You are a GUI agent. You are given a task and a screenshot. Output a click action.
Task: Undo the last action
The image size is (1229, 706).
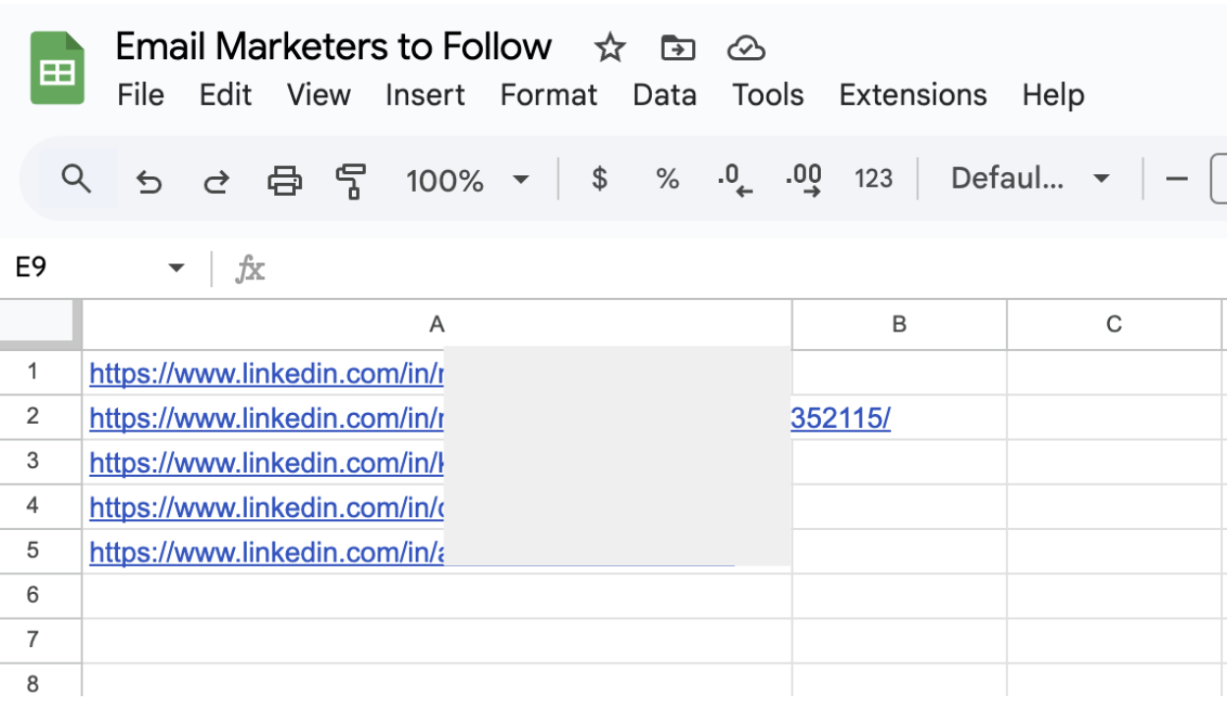148,180
